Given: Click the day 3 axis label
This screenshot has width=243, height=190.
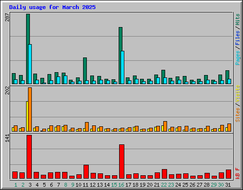Looking at the screenshot, I should pos(30,185).
